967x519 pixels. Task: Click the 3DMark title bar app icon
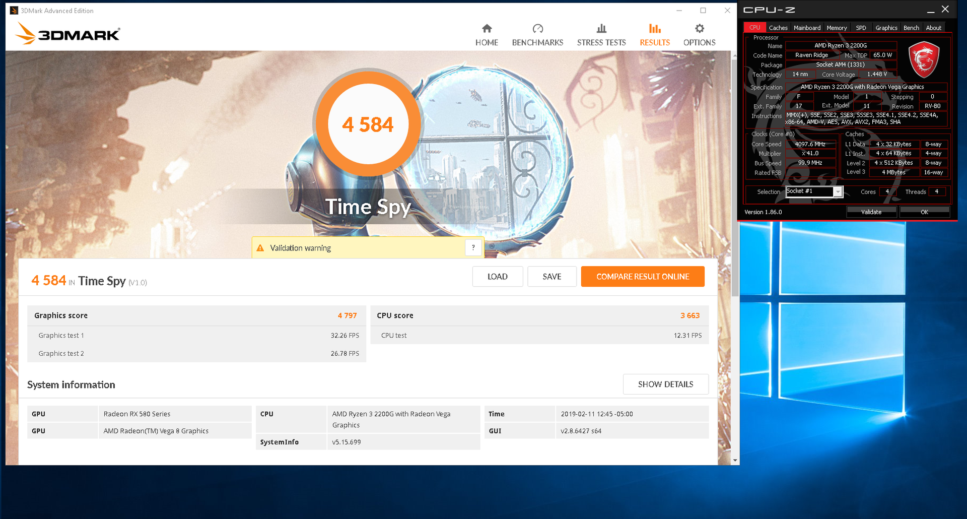(x=14, y=10)
